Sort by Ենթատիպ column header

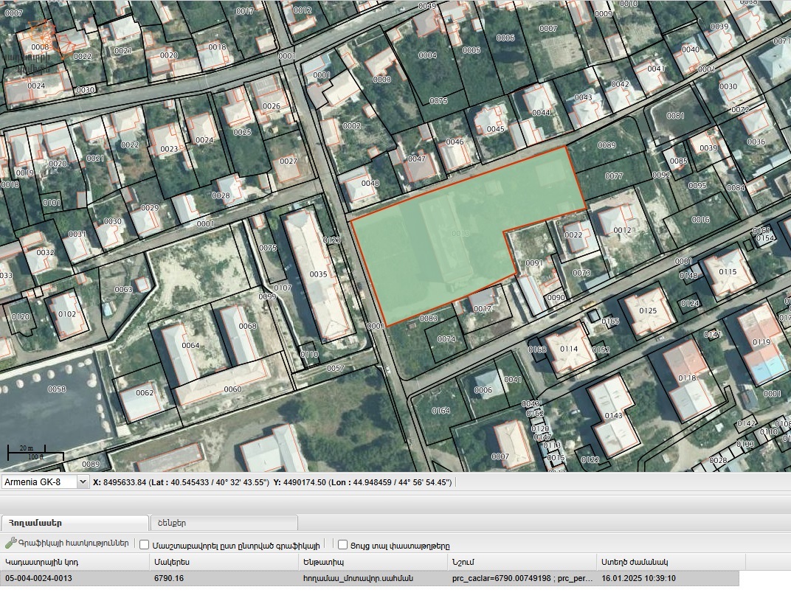[373, 562]
